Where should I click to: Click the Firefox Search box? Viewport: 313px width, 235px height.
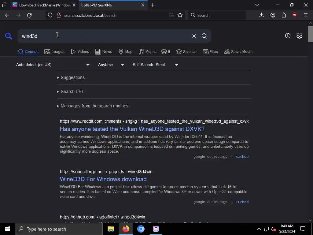pyautogui.click(x=217, y=15)
